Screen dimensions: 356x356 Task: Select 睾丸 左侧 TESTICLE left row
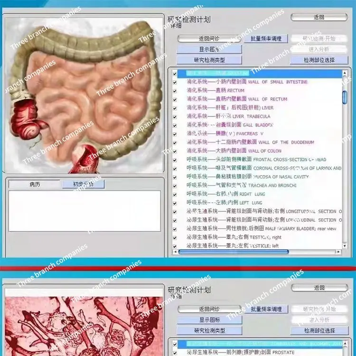[x=233, y=246]
